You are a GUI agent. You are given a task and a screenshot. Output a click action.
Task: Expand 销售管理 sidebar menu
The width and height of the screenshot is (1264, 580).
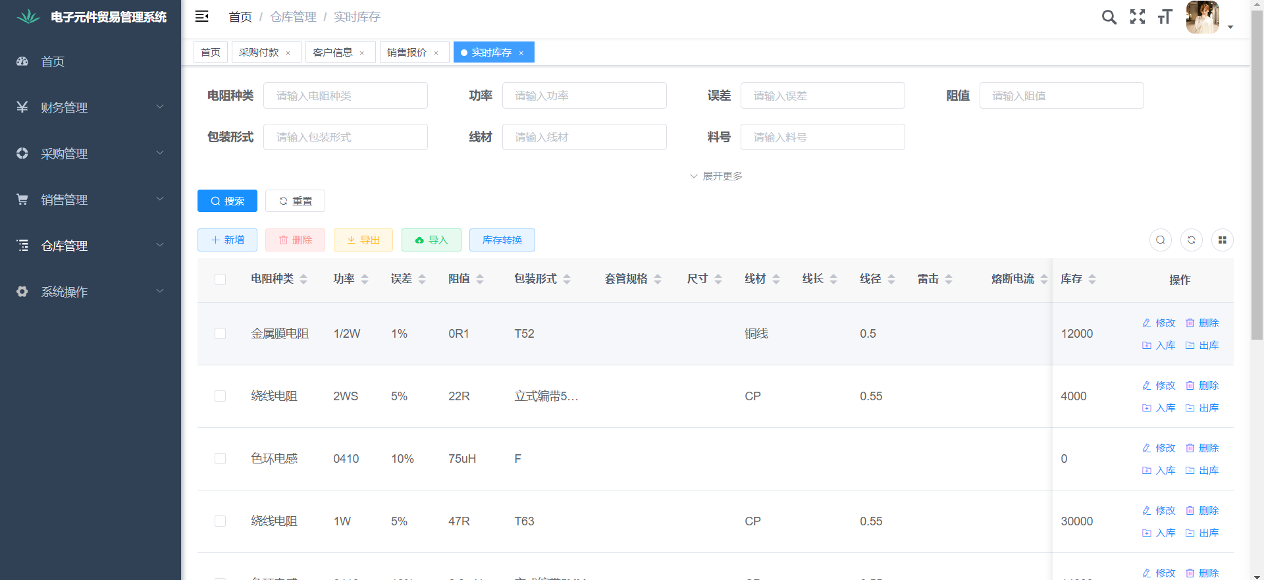[x=91, y=199]
